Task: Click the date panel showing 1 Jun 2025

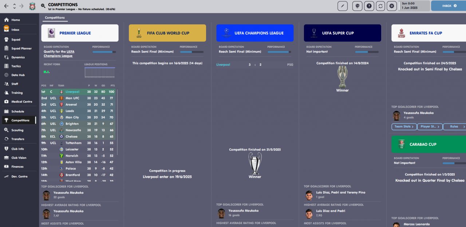Action: 414,6
